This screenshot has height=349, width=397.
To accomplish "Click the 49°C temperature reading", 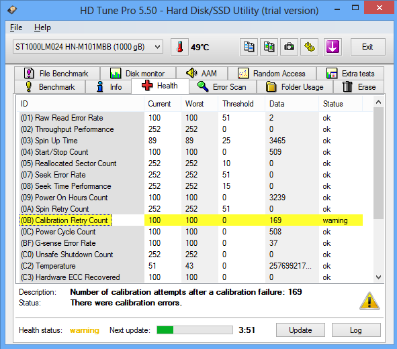I will click(x=200, y=47).
